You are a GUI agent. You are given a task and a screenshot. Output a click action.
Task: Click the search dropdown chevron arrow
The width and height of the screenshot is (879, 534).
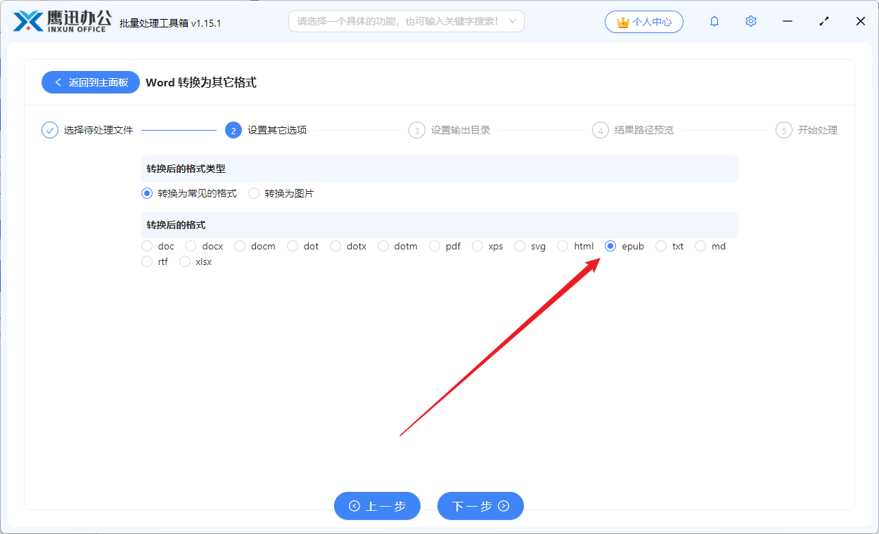point(513,21)
